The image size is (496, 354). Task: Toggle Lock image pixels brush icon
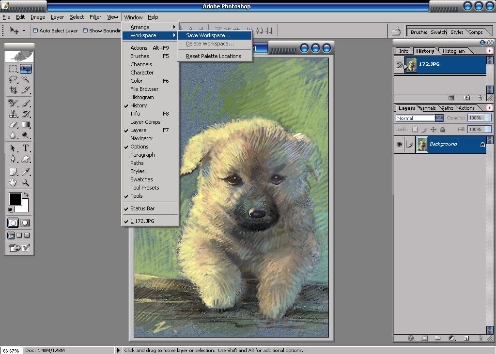tap(424, 130)
